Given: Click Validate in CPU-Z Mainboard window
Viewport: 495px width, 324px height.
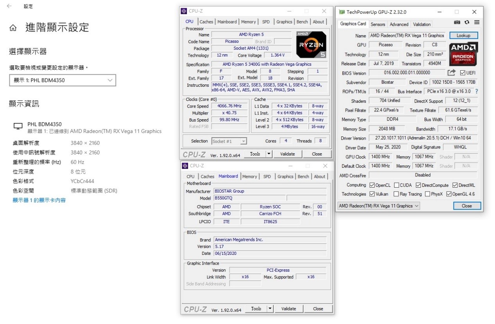Looking at the screenshot, I should pos(289,309).
